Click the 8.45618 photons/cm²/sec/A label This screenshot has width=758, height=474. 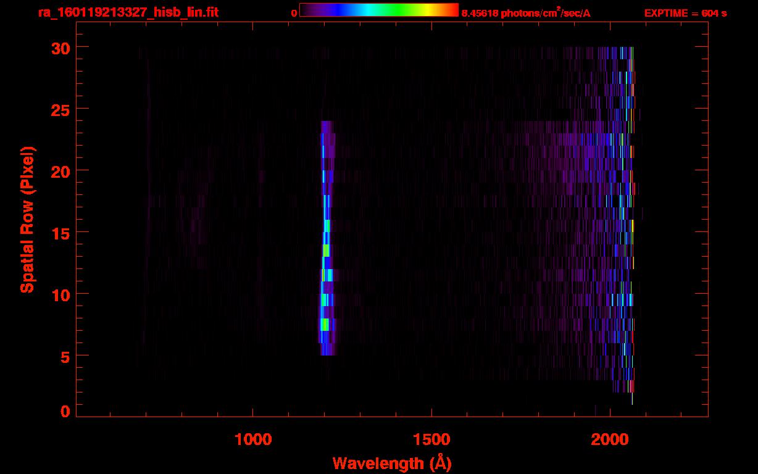pyautogui.click(x=526, y=13)
